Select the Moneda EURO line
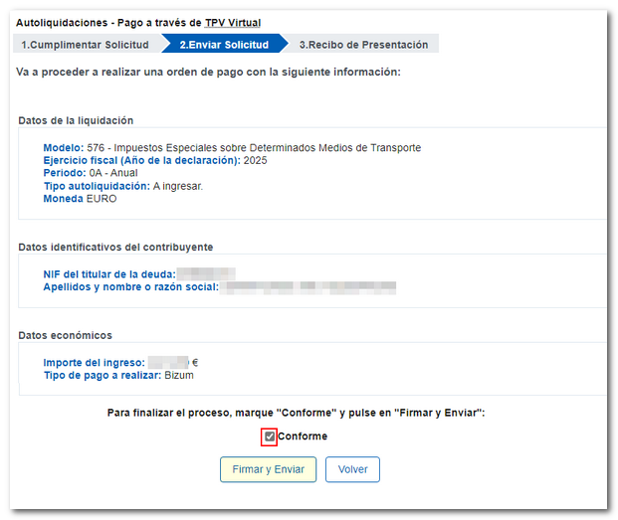 tap(80, 199)
